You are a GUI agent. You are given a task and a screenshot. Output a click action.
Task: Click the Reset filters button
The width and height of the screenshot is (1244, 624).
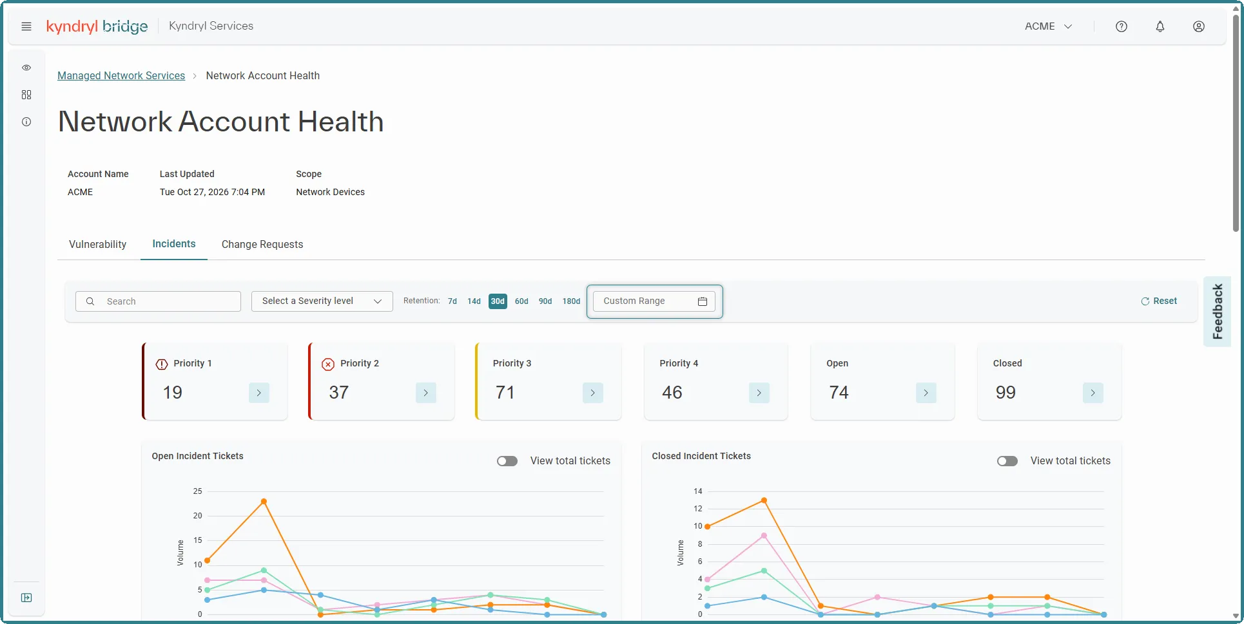point(1159,301)
